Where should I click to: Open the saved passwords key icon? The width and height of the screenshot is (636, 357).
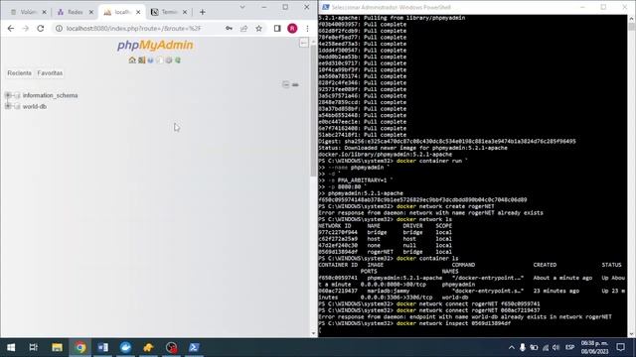point(229,29)
